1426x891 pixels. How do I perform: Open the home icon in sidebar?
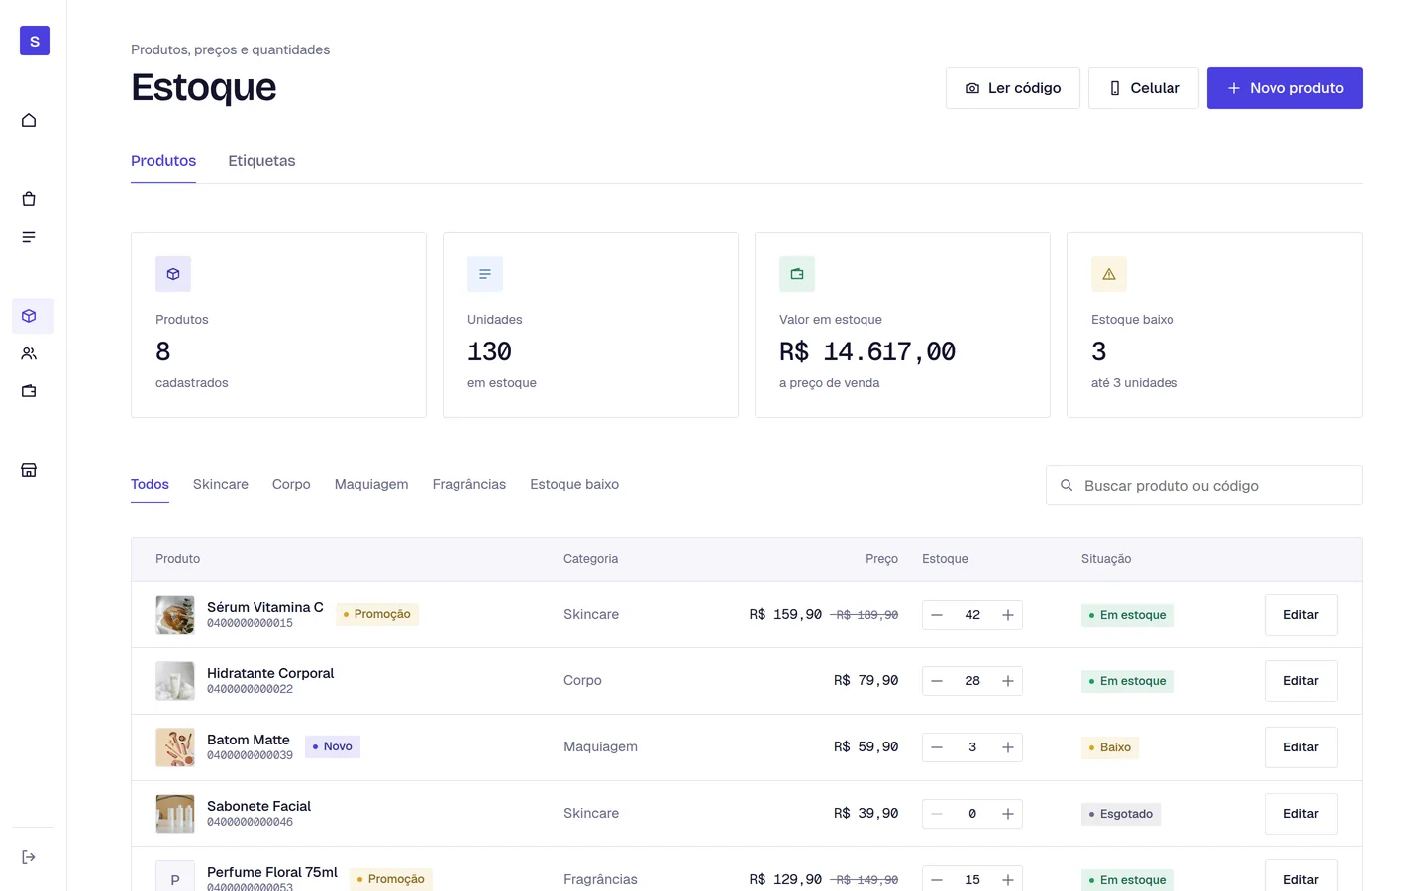29,120
